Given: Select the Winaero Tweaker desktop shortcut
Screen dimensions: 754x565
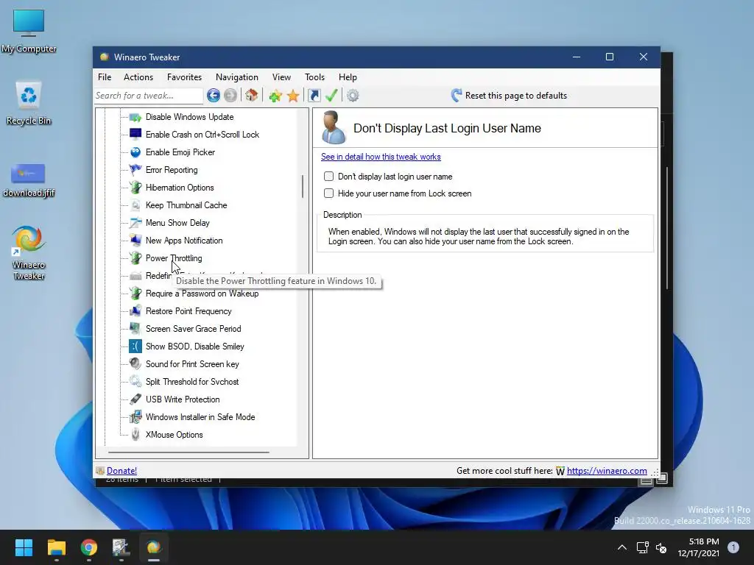Looking at the screenshot, I should (29, 253).
